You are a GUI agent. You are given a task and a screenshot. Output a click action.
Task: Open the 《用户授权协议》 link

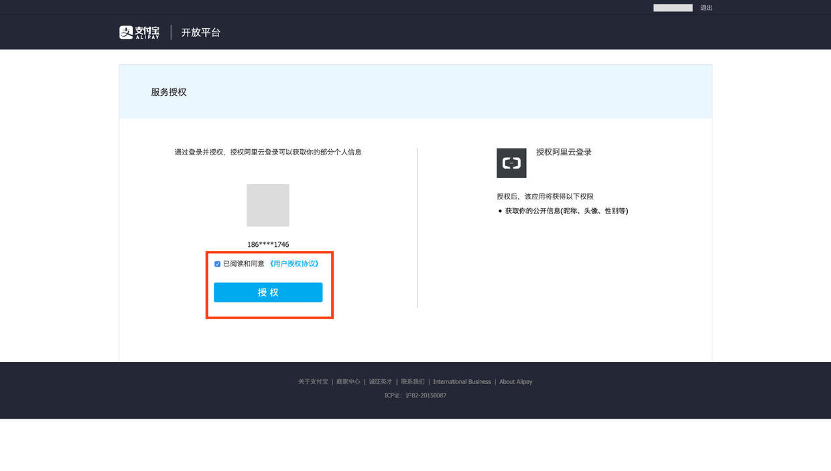(294, 264)
